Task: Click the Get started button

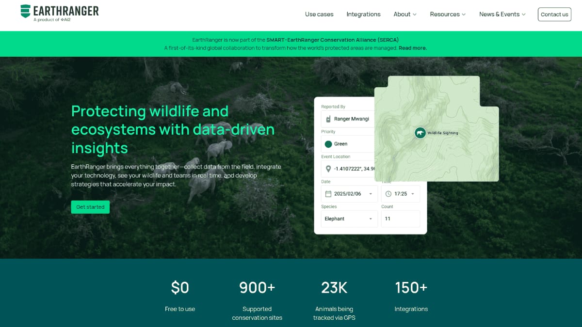Action: coord(90,207)
